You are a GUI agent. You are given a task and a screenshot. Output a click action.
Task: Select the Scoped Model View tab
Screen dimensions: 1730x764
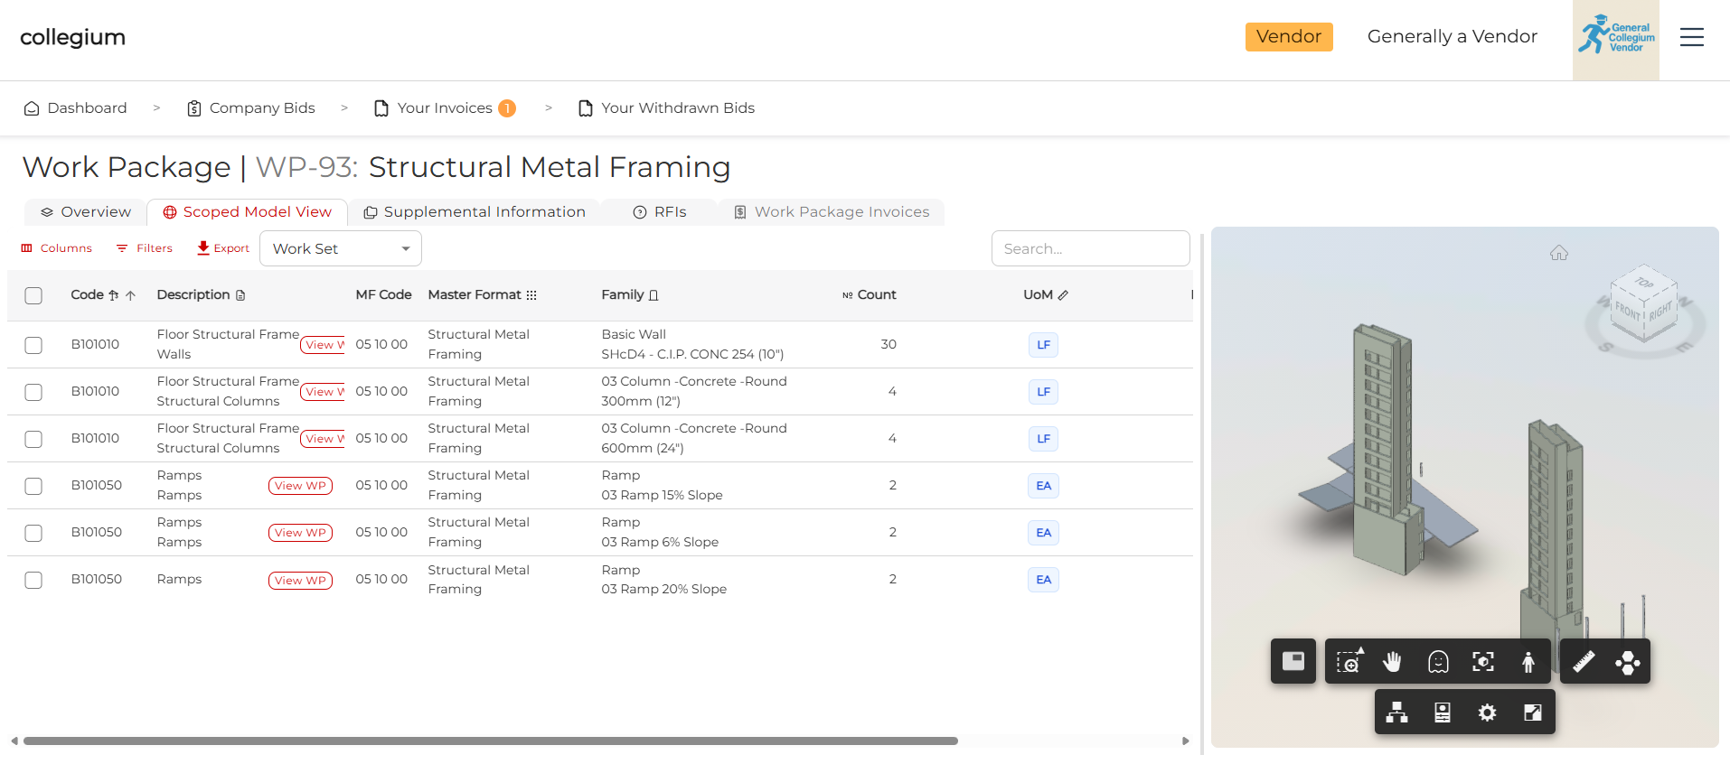pos(247,212)
